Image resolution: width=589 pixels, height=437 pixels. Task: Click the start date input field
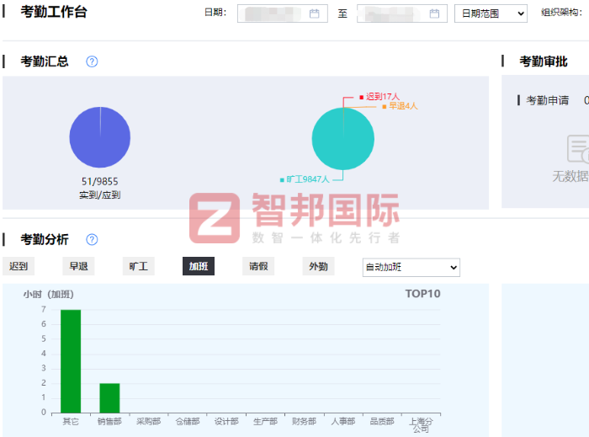(x=273, y=13)
